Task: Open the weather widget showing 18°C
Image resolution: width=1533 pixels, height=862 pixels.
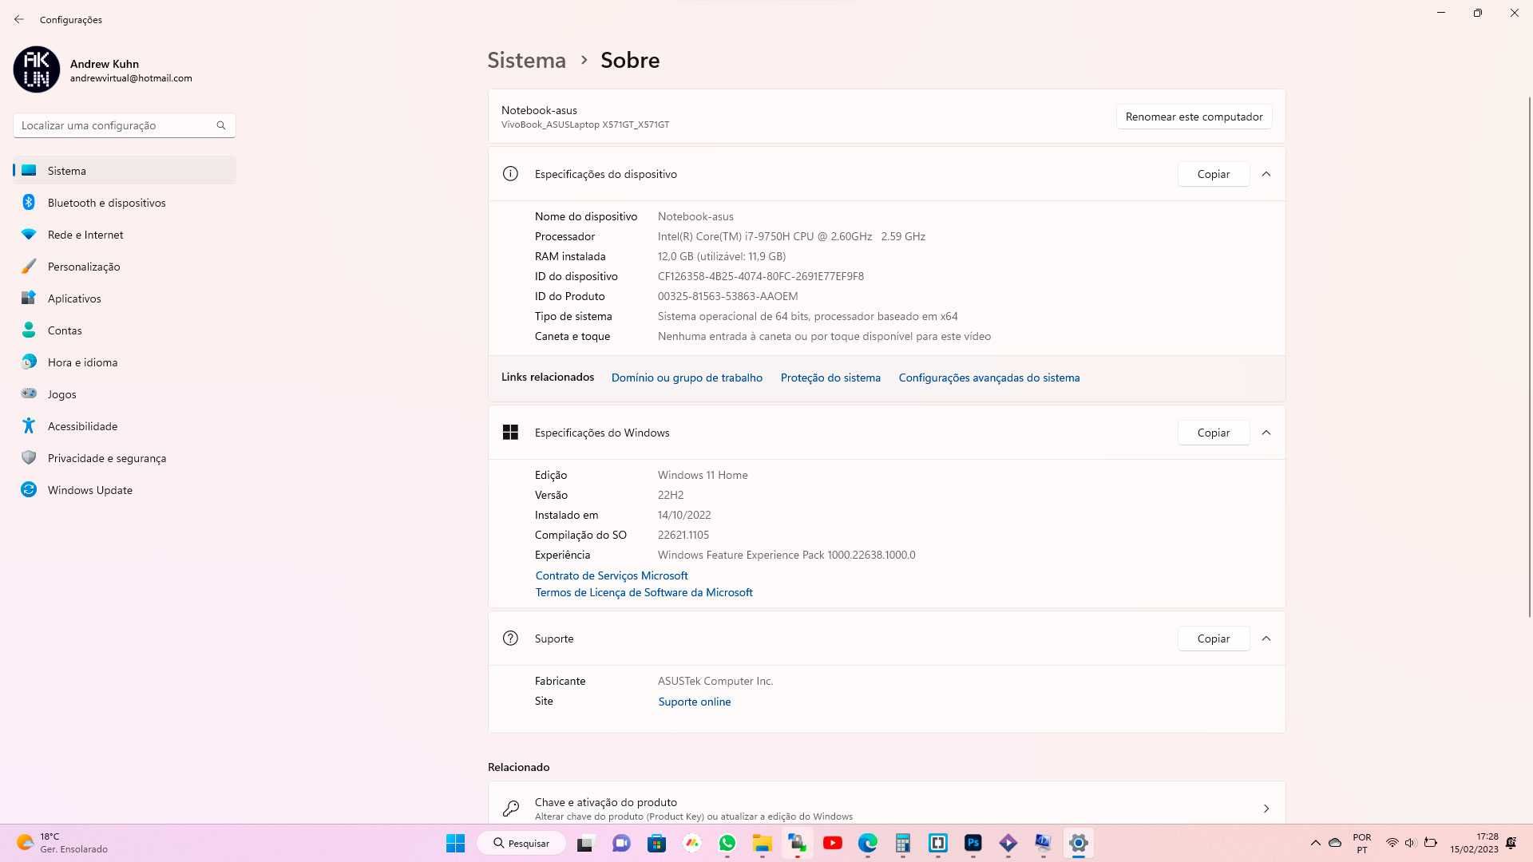Action: [62, 843]
